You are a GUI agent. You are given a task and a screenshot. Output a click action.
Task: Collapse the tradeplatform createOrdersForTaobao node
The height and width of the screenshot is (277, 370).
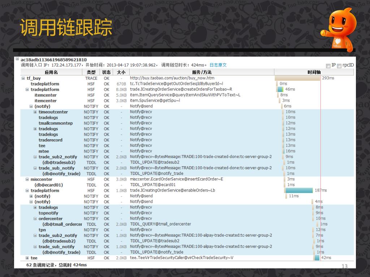[27, 89]
